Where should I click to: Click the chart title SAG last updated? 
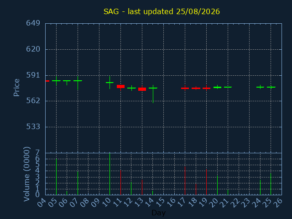162,11
